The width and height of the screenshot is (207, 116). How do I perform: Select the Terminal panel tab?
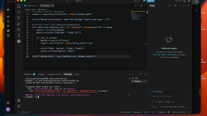(x=68, y=74)
